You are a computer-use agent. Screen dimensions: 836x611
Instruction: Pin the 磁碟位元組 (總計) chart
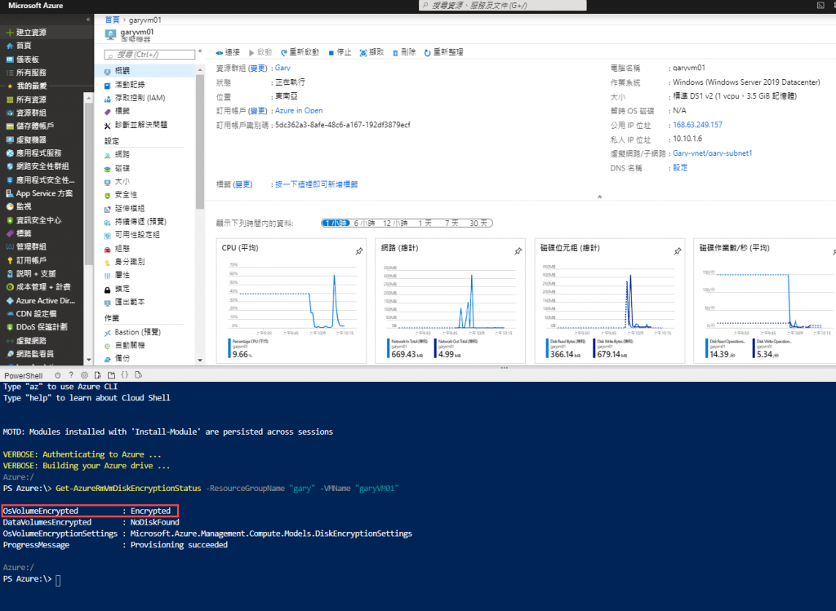pos(678,251)
